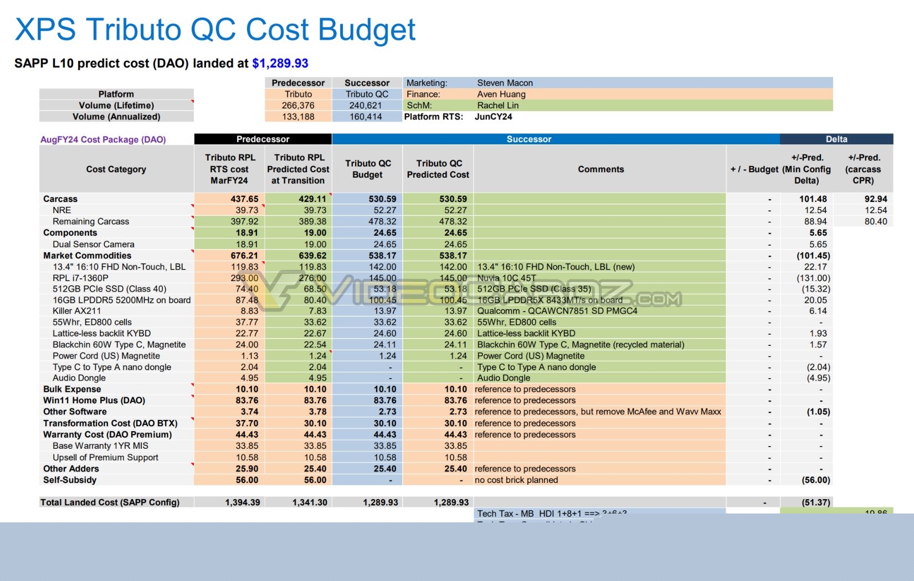Click the total delta (51.37)

(816, 502)
